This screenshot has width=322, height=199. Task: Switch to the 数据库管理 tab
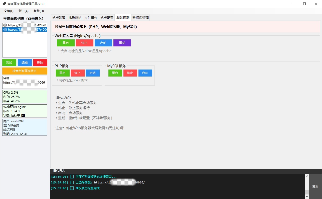coord(140,18)
